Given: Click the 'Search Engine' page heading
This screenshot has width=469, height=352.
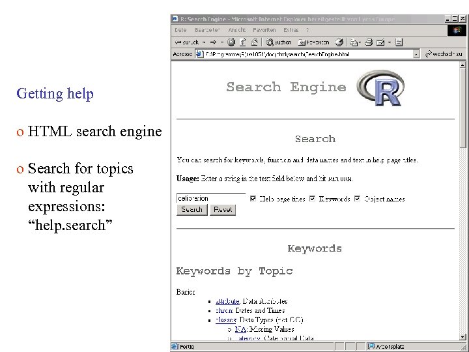Looking at the screenshot, I should 286,87.
